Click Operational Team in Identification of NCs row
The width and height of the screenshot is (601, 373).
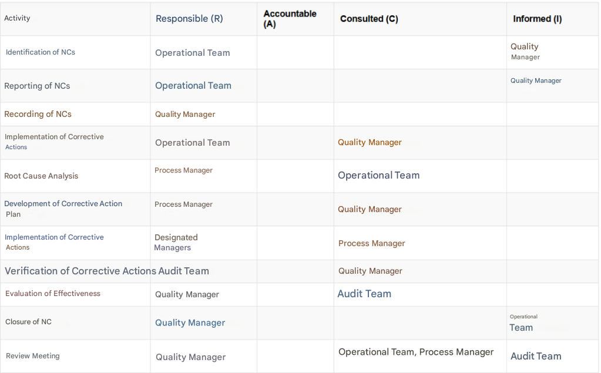(x=193, y=53)
